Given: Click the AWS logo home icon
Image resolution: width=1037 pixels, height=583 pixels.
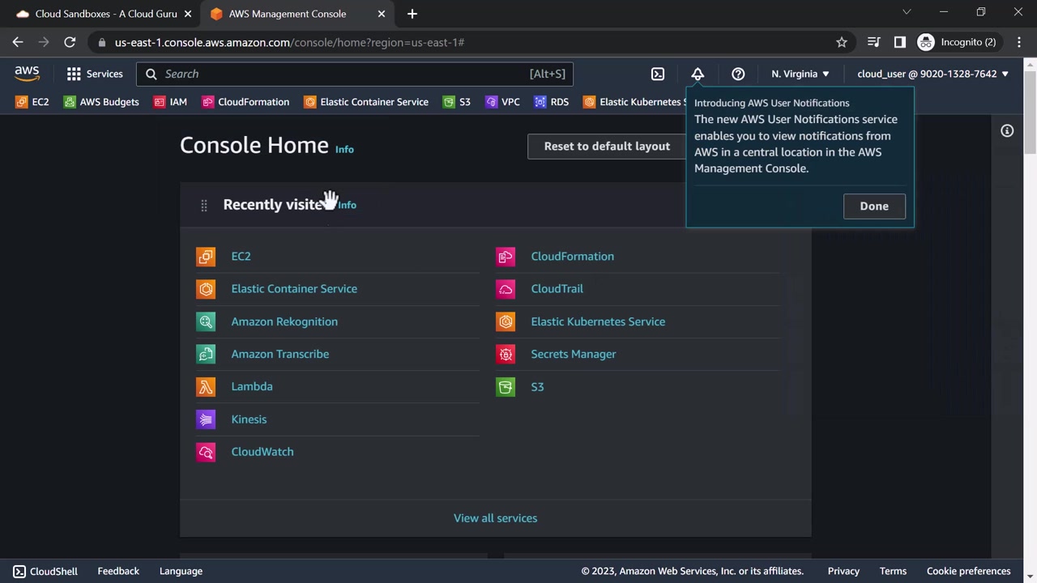Looking at the screenshot, I should click(x=27, y=74).
